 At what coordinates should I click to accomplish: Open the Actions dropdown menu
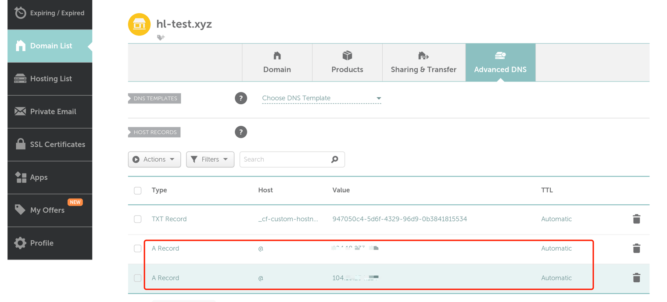pyautogui.click(x=154, y=160)
